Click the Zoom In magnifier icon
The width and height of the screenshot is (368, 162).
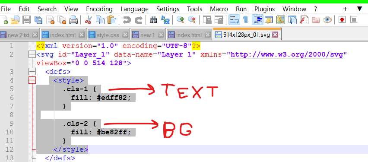tap(180, 20)
